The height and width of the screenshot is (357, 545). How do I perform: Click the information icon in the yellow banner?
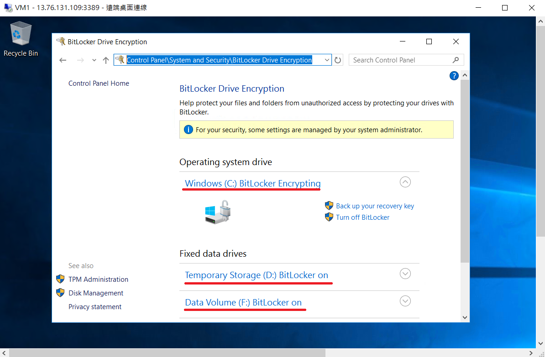[x=189, y=129]
